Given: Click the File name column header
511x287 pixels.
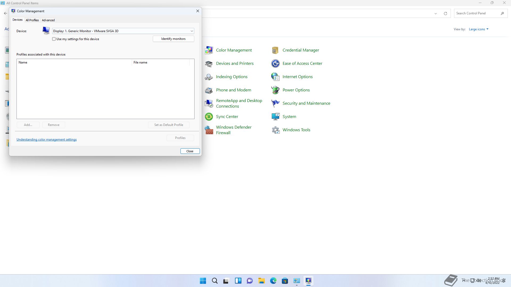Looking at the screenshot, I should click(x=160, y=62).
